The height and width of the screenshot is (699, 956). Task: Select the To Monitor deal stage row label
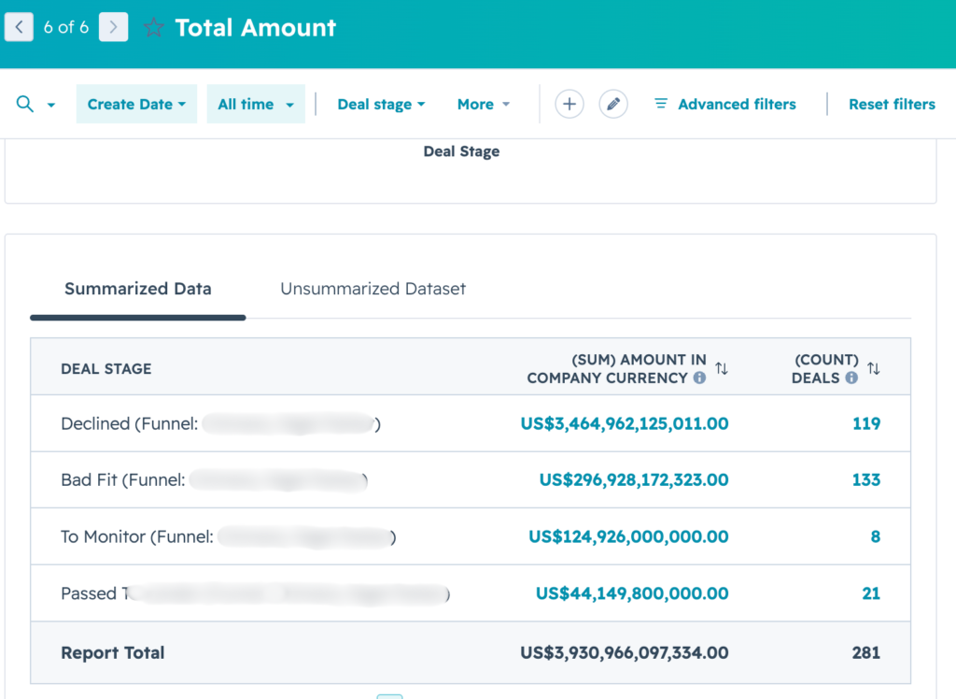coord(229,536)
